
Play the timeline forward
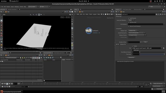[9, 84]
